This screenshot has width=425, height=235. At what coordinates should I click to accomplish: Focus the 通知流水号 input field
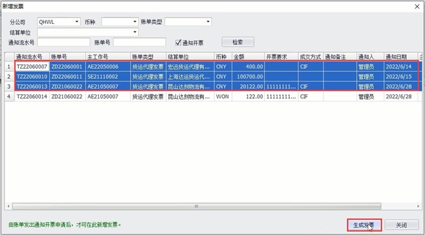coord(64,42)
